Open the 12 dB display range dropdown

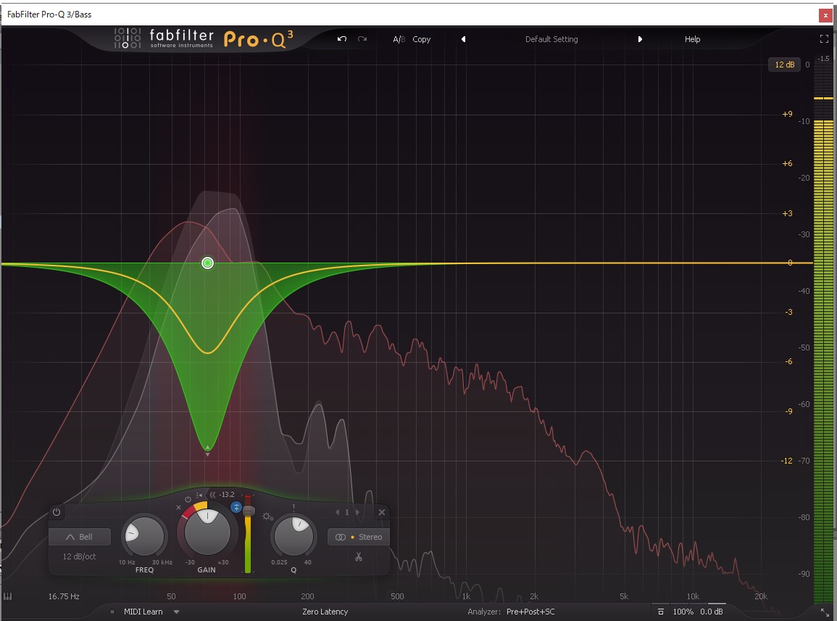(x=784, y=65)
